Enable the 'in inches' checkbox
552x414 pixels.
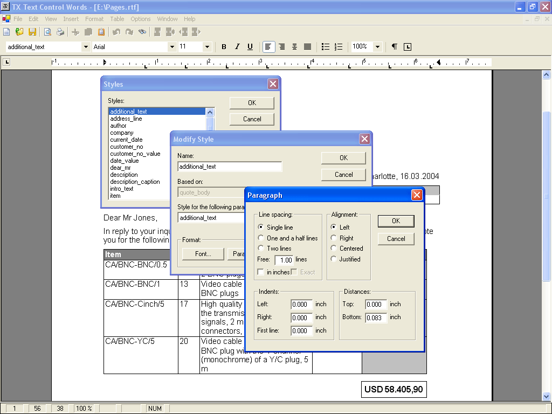[261, 272]
